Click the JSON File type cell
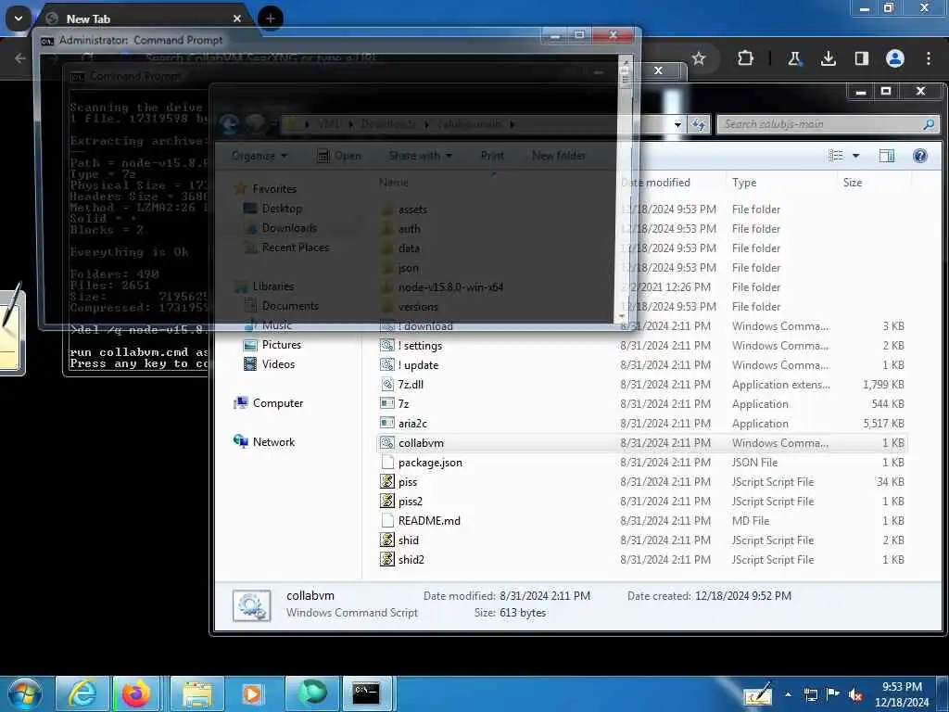 pyautogui.click(x=754, y=463)
